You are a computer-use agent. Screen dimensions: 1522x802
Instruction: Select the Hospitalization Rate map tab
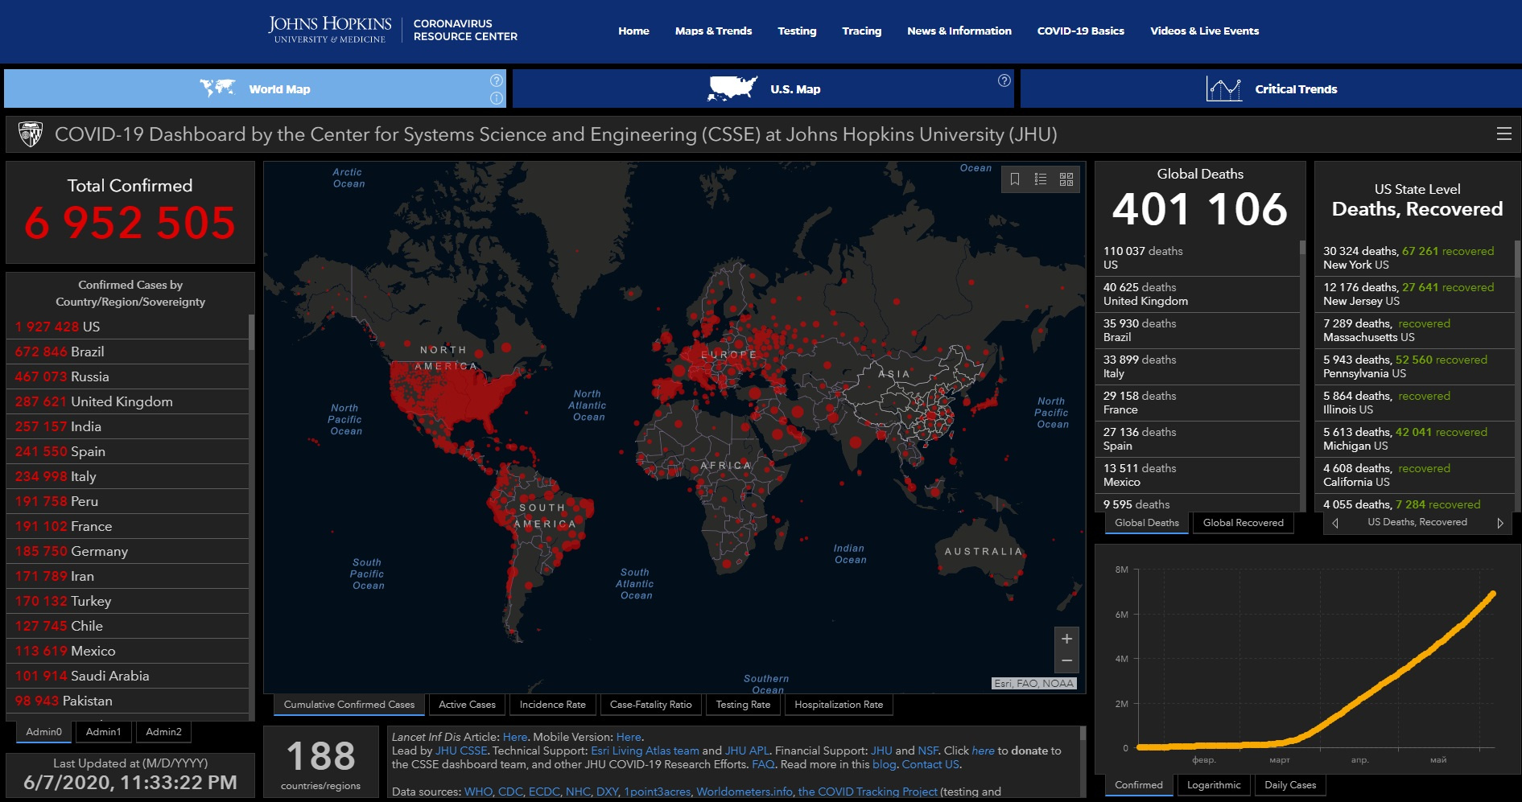pyautogui.click(x=839, y=705)
